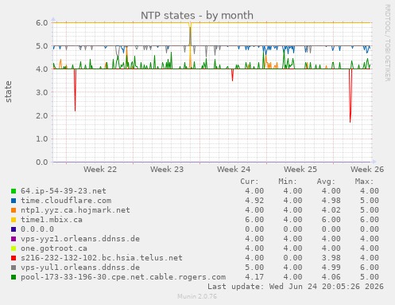Click legend label 'one.gotroot.ca'
The image size is (395, 305).
[54, 248]
